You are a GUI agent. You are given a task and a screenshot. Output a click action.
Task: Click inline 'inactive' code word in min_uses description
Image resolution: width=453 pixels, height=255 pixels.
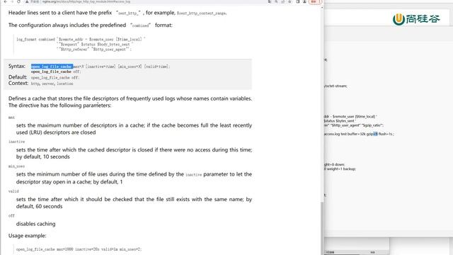coord(193,175)
